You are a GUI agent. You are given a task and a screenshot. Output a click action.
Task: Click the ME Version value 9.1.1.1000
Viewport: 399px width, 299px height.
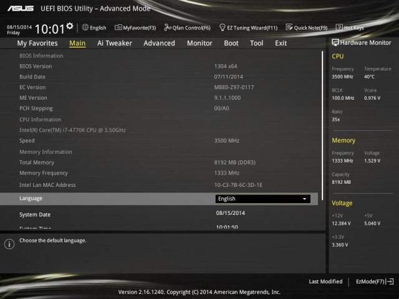click(x=228, y=98)
